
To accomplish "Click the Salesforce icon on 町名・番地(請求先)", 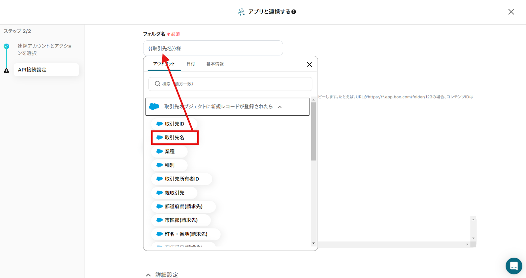I will [159, 234].
